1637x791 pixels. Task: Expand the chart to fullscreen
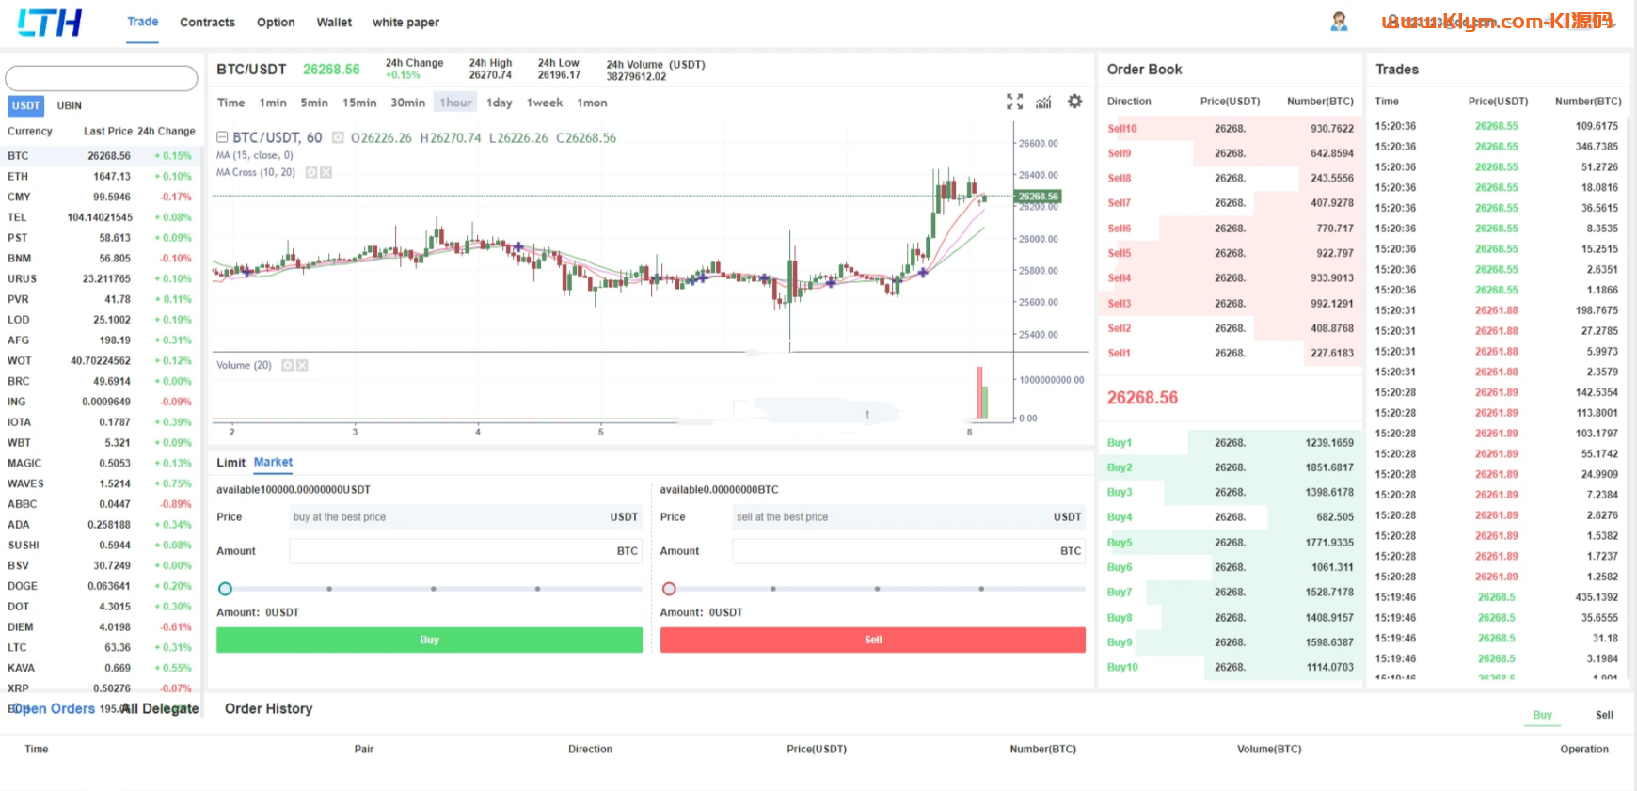(1014, 102)
